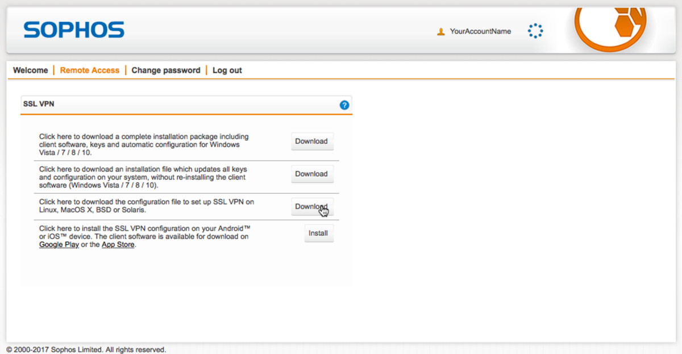Download the Linux/MacOS X configuration file

click(312, 206)
